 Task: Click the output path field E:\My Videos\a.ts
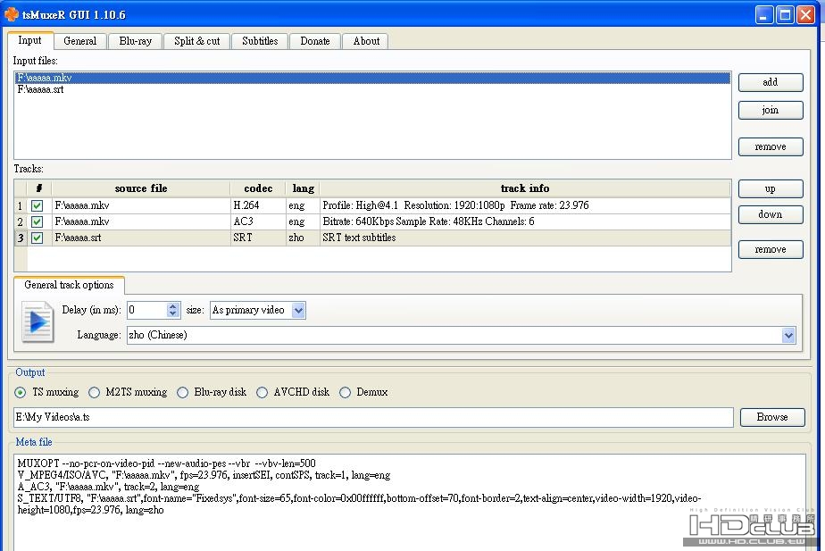[x=373, y=417]
